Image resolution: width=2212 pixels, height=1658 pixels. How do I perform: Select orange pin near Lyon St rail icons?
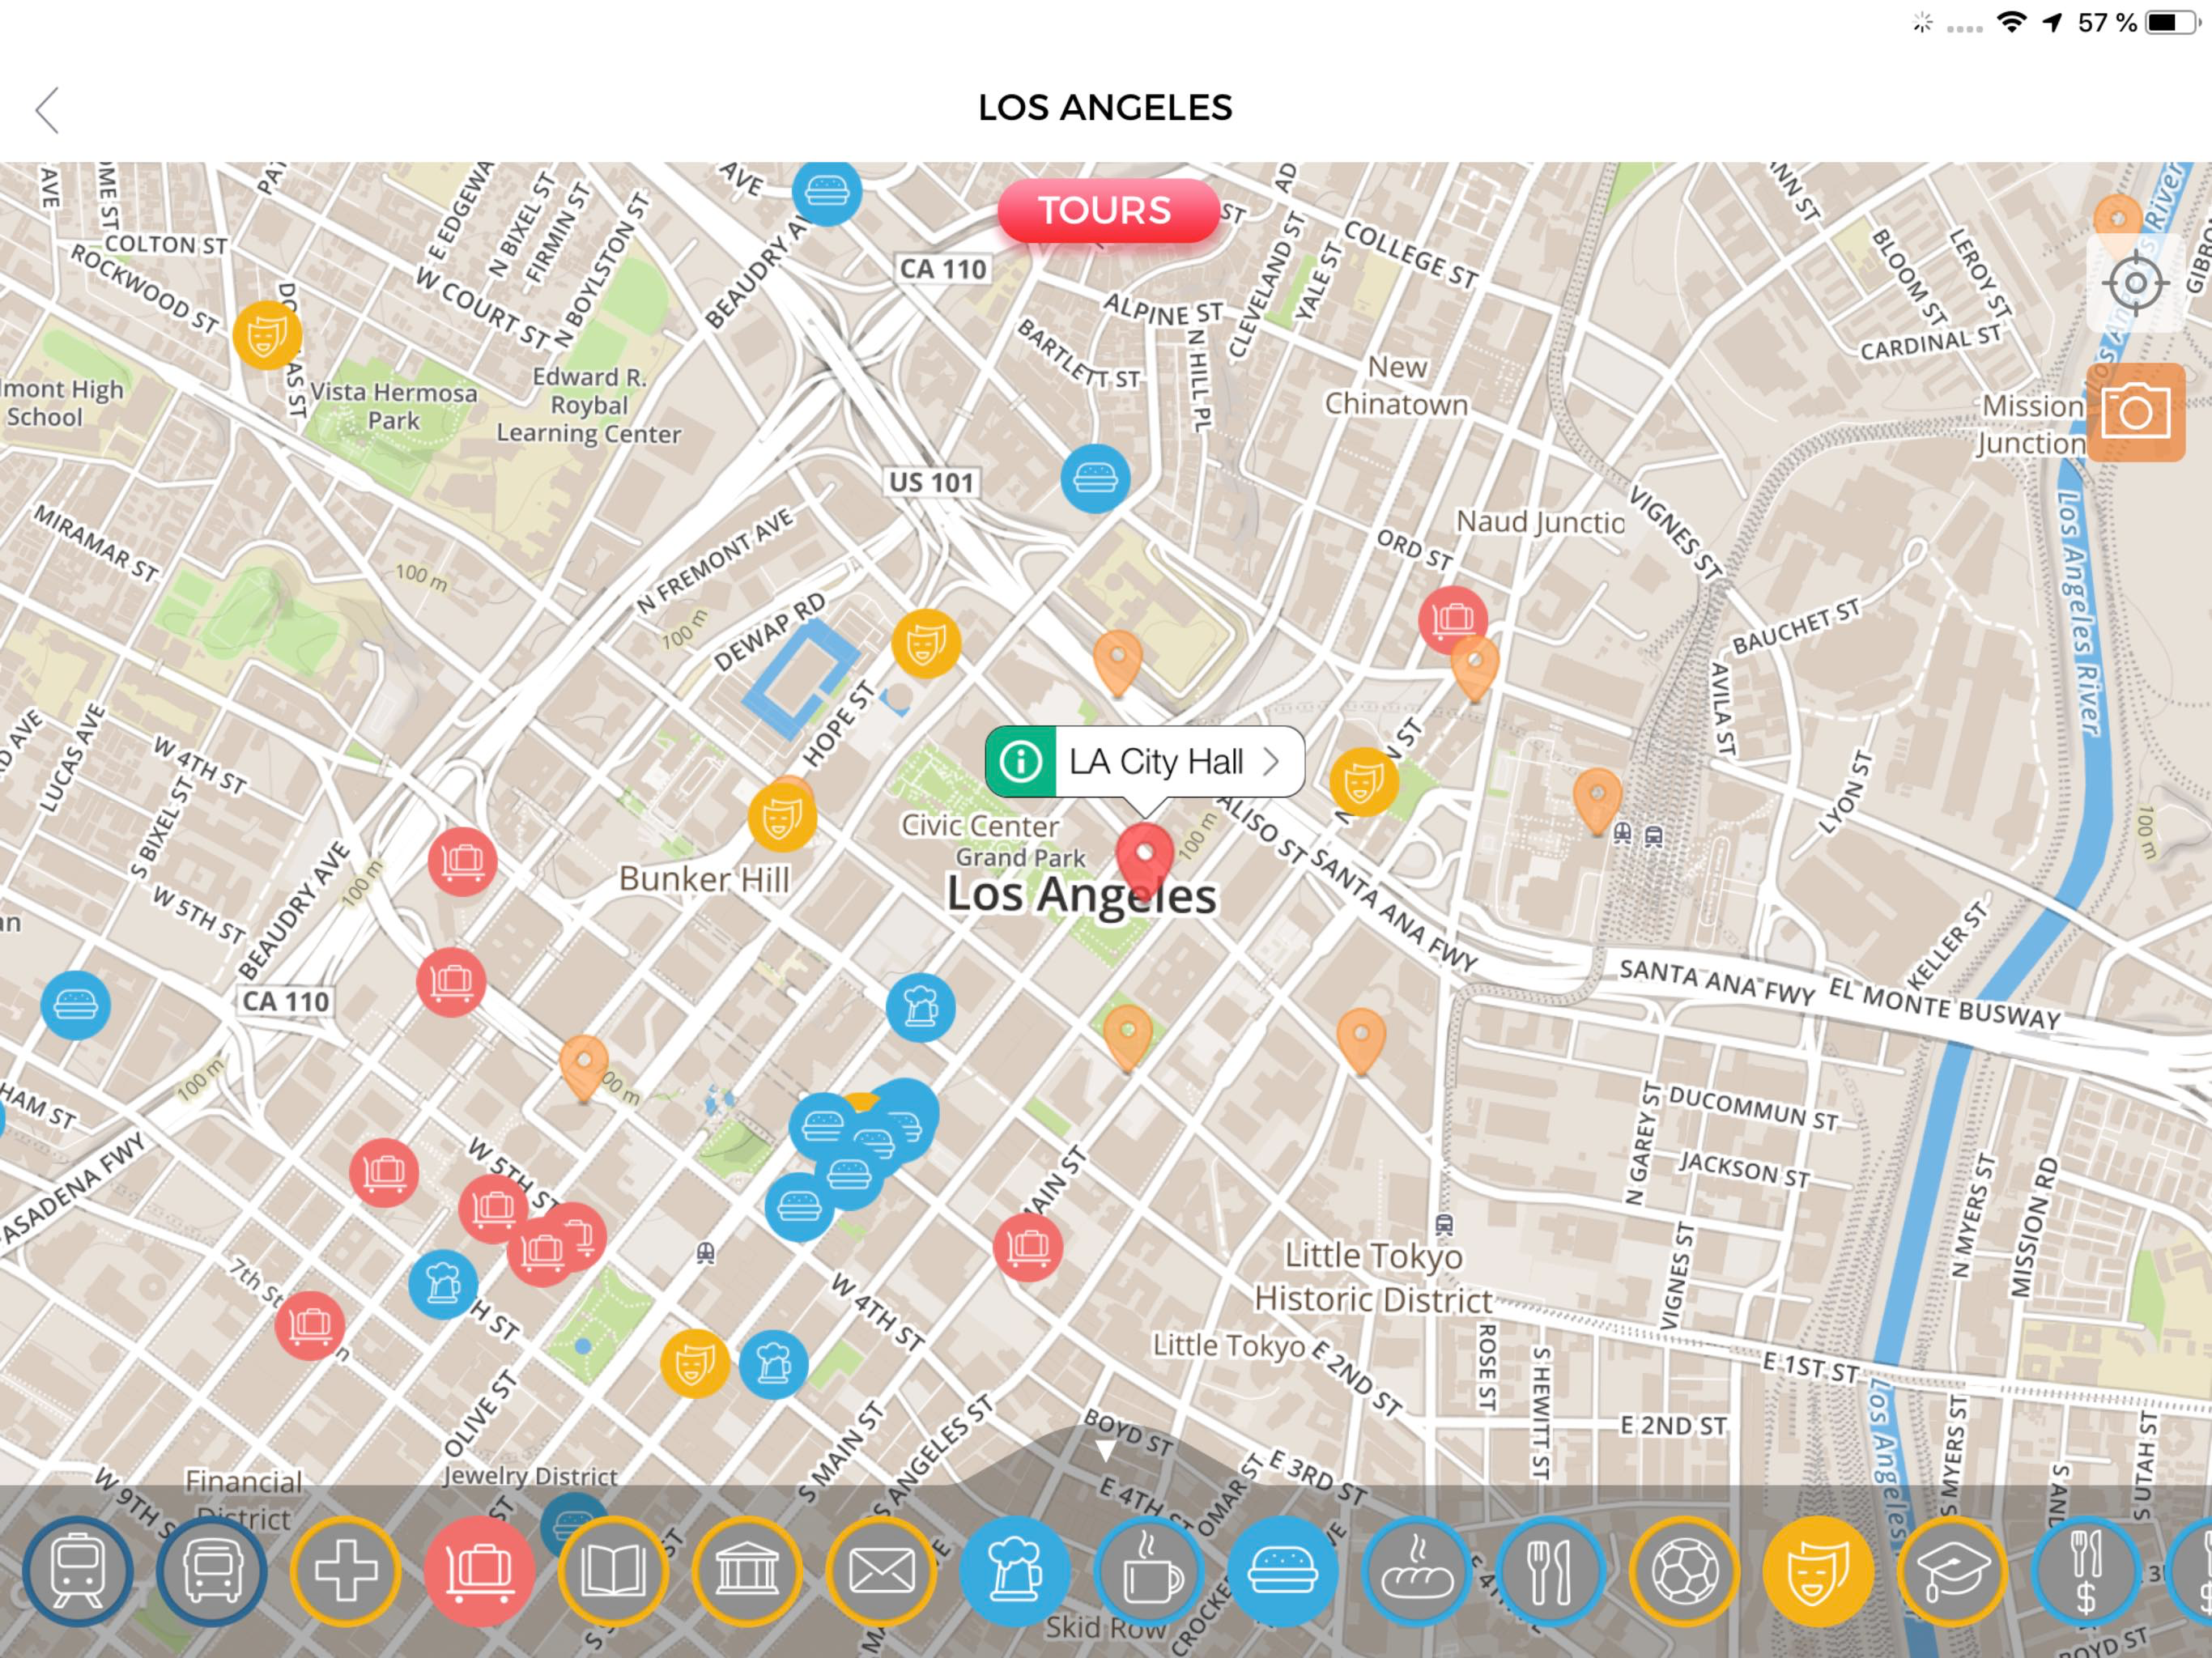(1597, 800)
